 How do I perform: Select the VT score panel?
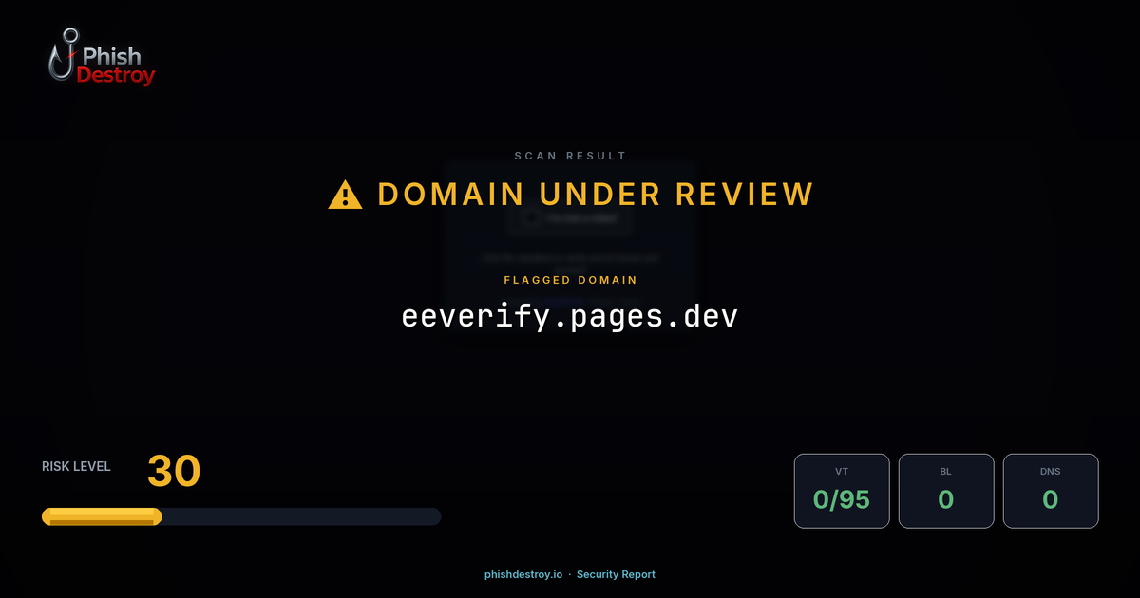842,490
